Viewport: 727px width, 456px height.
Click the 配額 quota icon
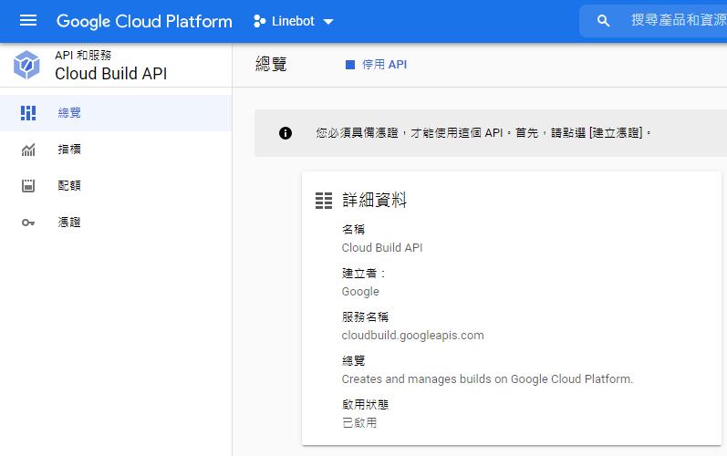click(28, 186)
